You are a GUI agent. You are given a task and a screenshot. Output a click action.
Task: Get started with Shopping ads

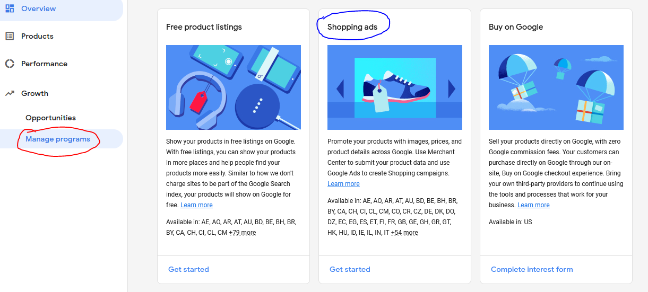pos(350,269)
